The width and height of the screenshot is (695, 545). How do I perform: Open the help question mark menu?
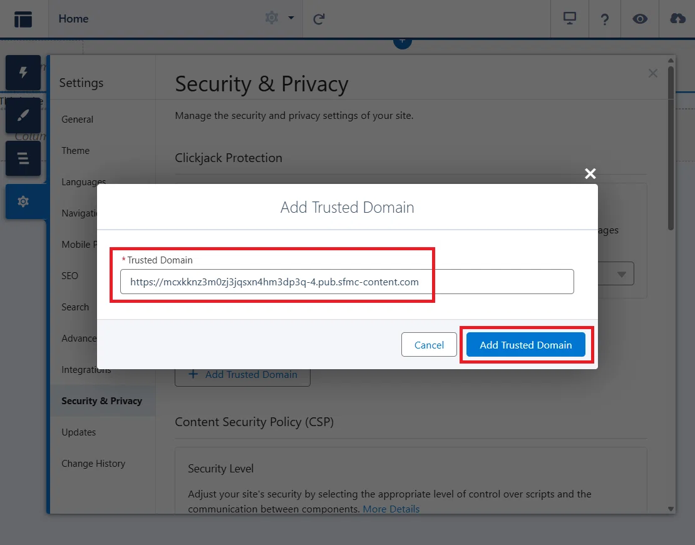click(605, 19)
